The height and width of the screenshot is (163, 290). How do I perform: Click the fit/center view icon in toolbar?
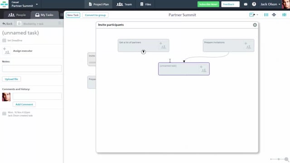pyautogui.click(x=274, y=15)
